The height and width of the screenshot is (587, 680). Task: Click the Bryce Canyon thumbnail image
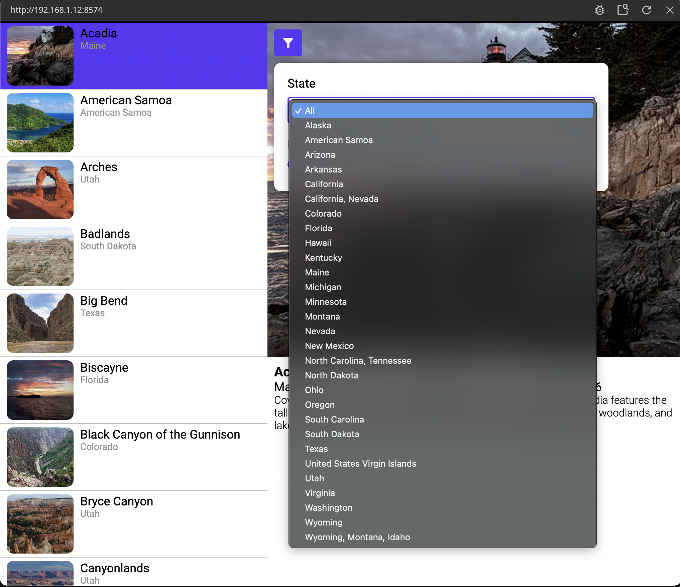[40, 524]
